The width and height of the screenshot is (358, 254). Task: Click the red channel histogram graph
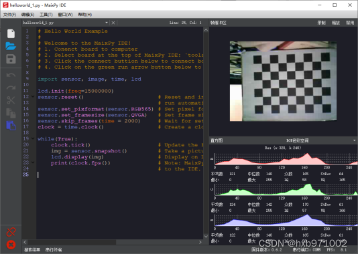(x=286, y=159)
